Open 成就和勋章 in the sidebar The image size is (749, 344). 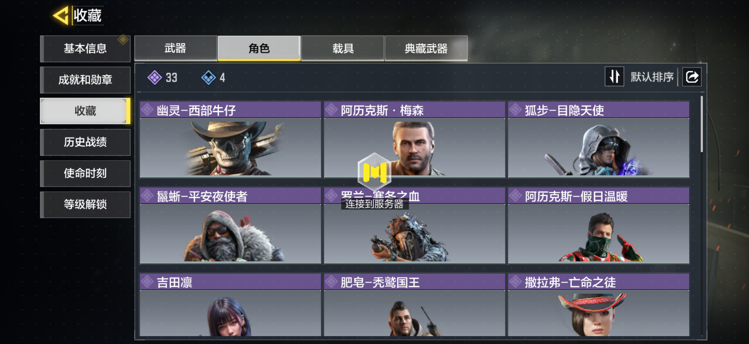(85, 80)
